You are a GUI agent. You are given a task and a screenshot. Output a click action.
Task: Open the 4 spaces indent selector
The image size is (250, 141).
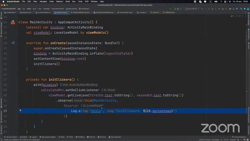click(x=233, y=140)
